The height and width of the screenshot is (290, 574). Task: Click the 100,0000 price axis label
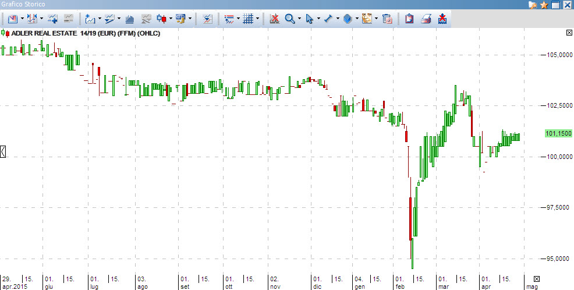[559, 157]
